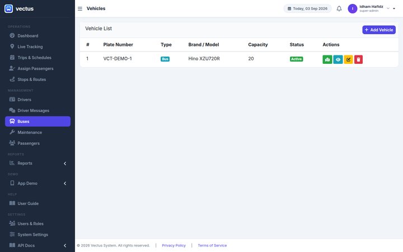The image size is (403, 252).
Task: Expand the API Docs submenu chevron
Action: (65, 246)
